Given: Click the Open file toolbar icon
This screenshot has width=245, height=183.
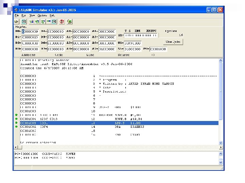Looking at the screenshot, I should click(17, 21).
